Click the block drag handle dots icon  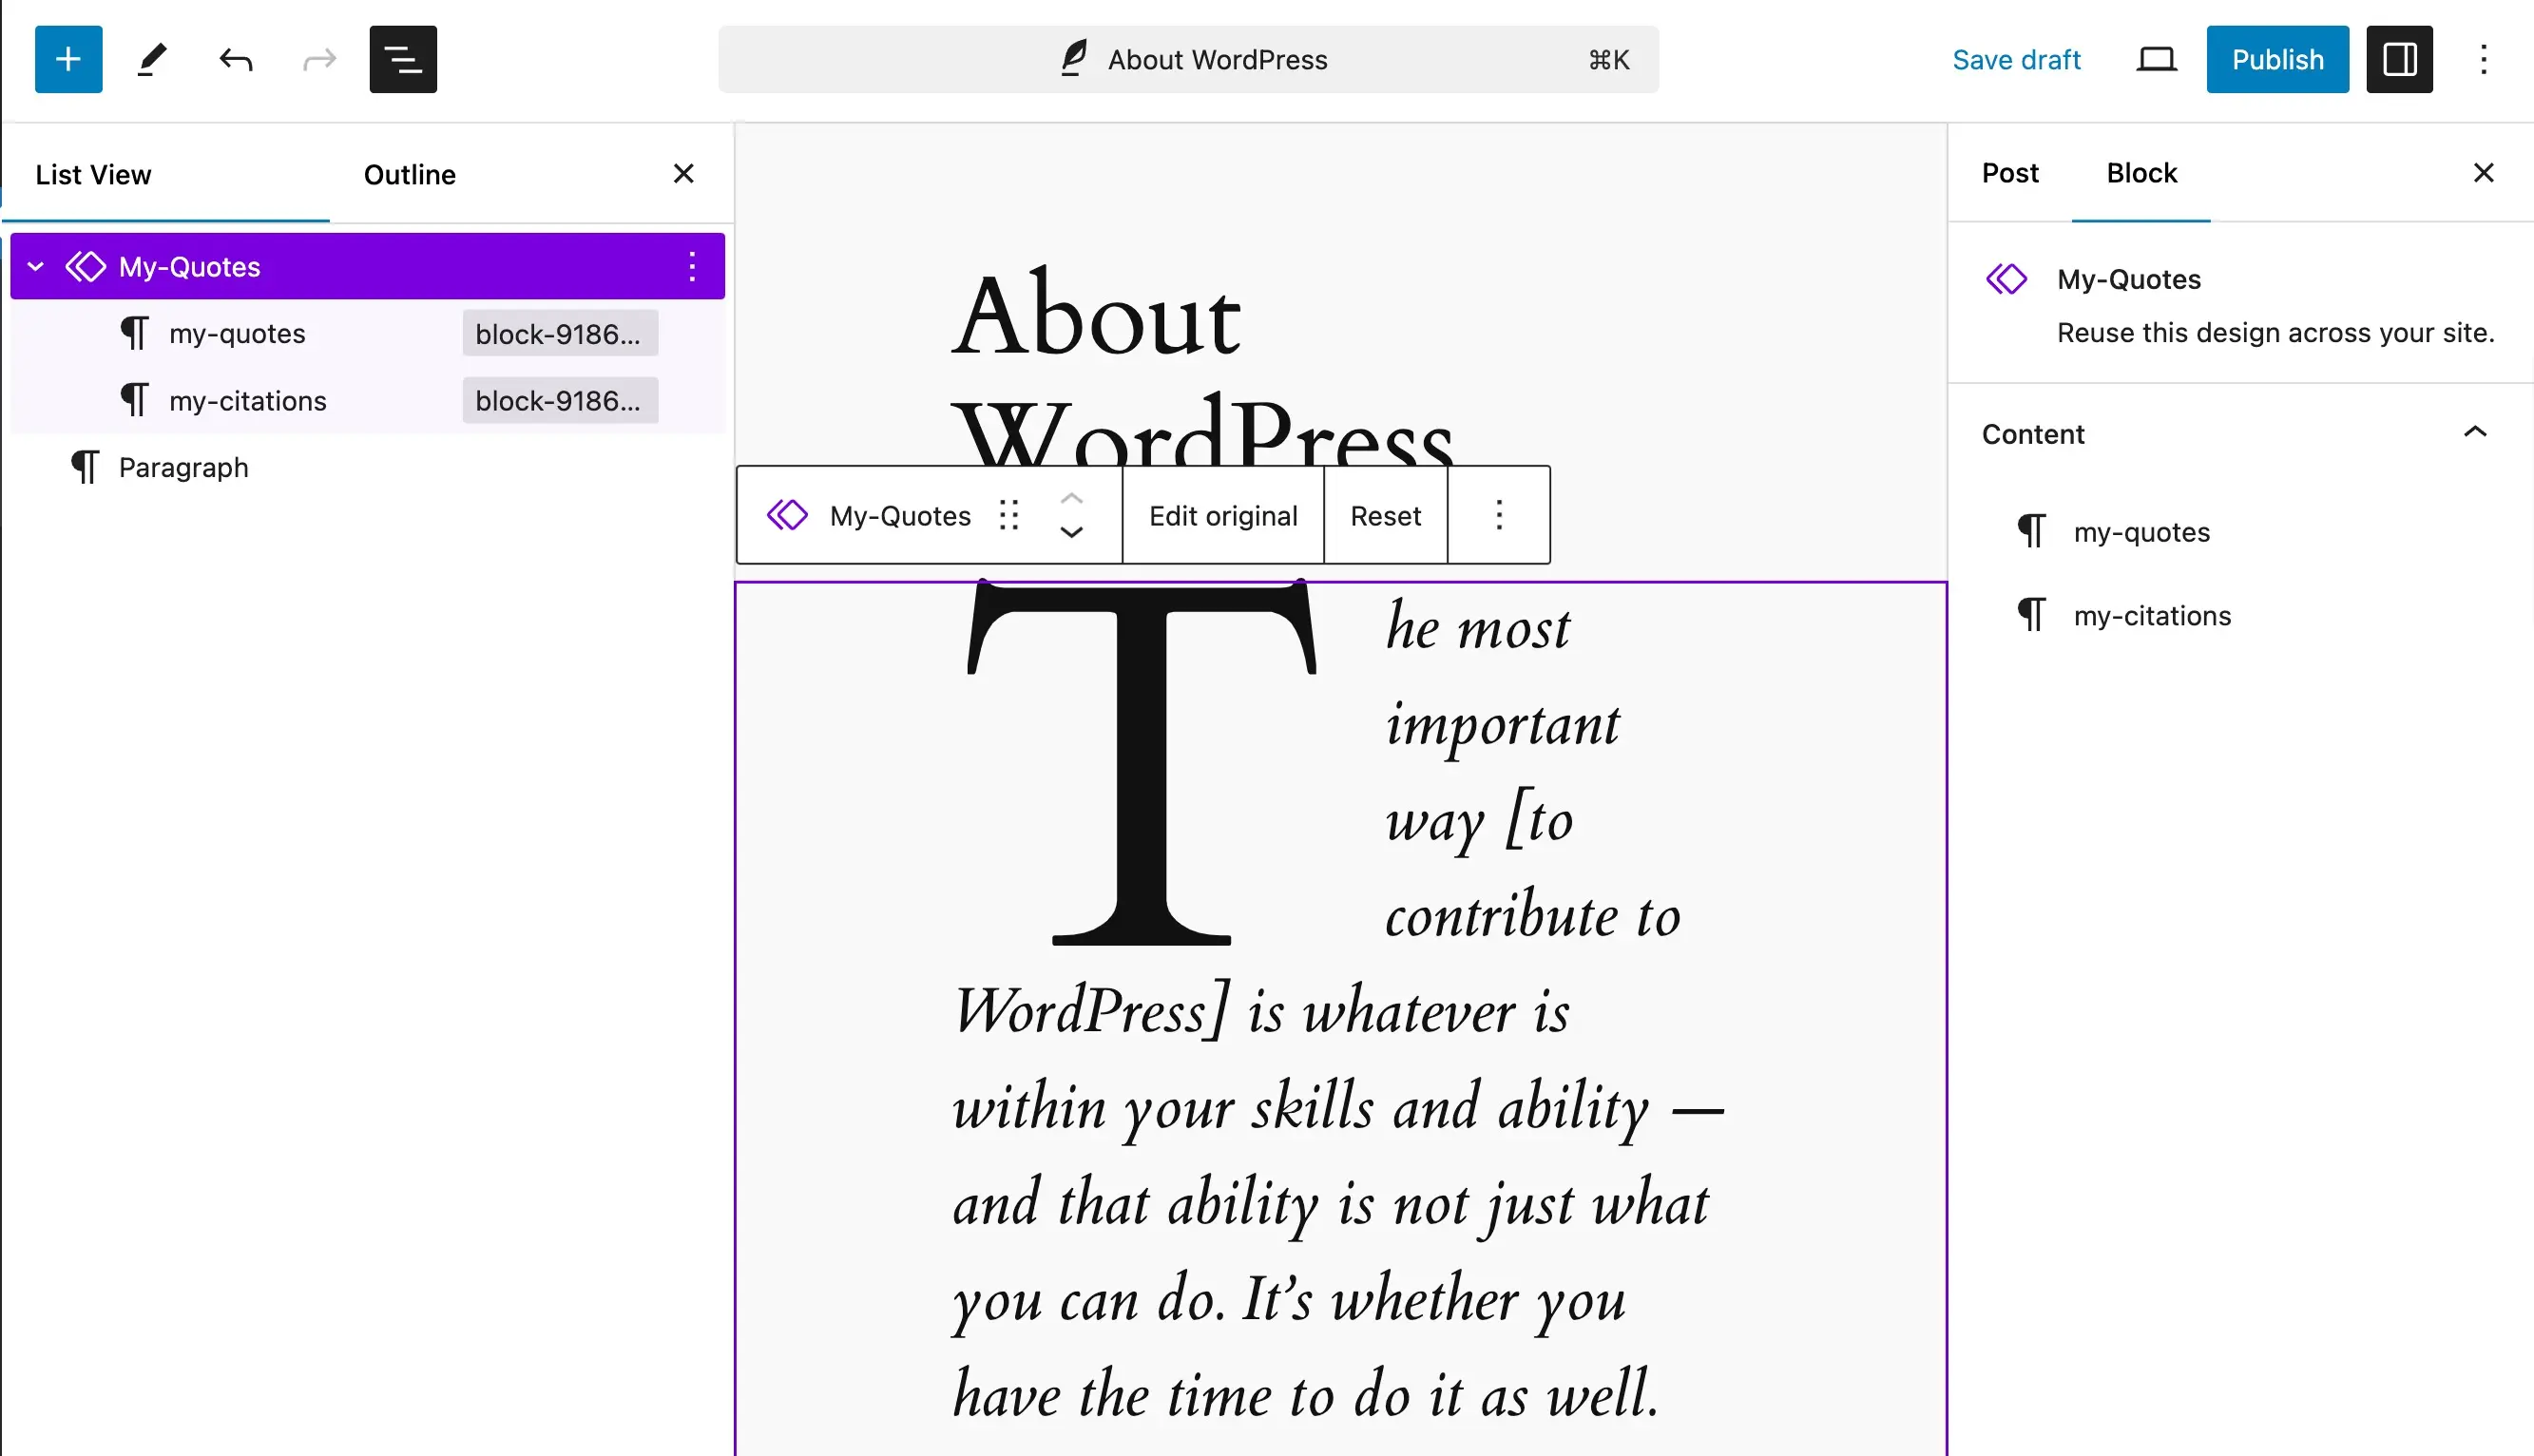1009,515
